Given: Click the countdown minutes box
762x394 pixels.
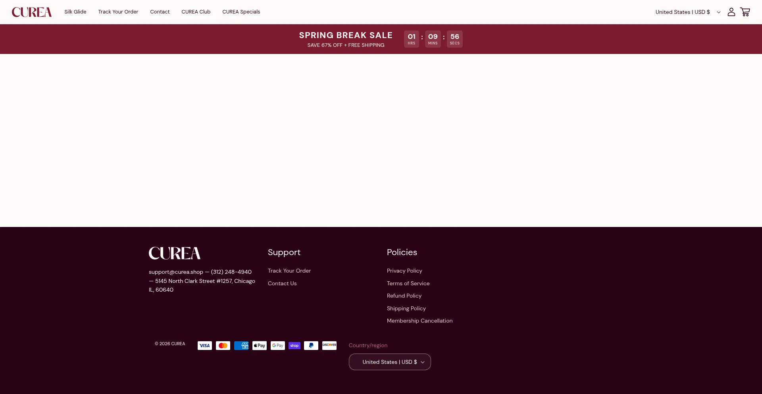Looking at the screenshot, I should 433,39.
